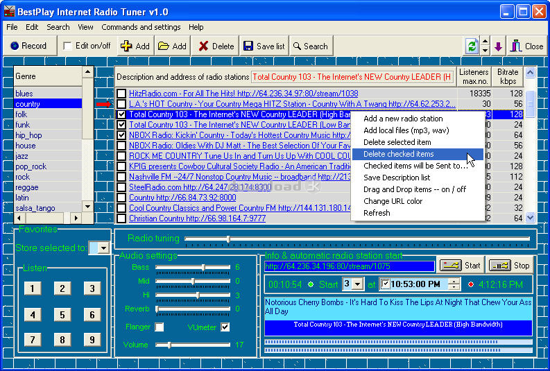Click the Close toolbar button
550x371 pixels.
click(527, 46)
